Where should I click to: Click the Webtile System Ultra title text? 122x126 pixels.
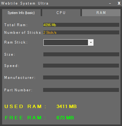[25, 3]
